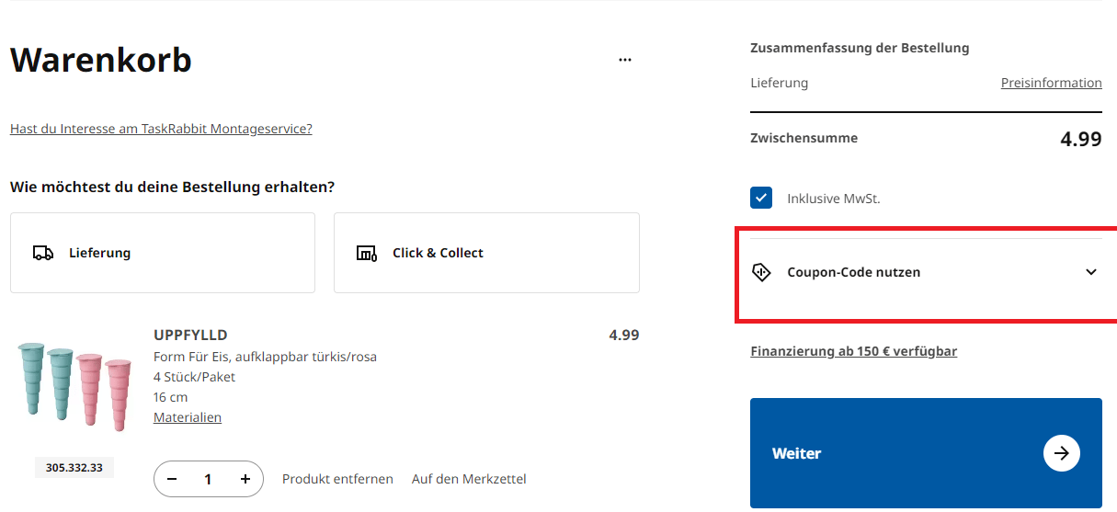Click the Warenkorb heading
The width and height of the screenshot is (1117, 512).
101,60
